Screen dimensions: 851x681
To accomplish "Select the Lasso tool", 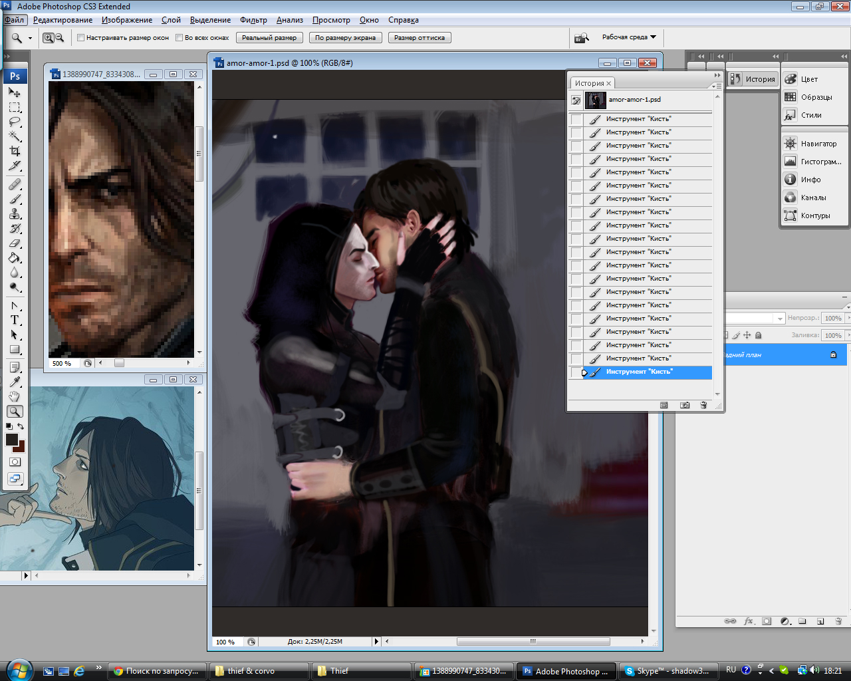I will (x=15, y=122).
